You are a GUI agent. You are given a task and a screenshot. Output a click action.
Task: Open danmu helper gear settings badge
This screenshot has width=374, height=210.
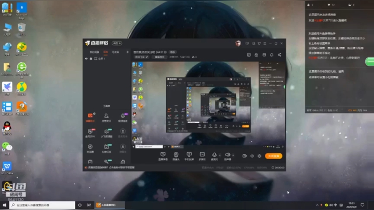tap(94, 114)
